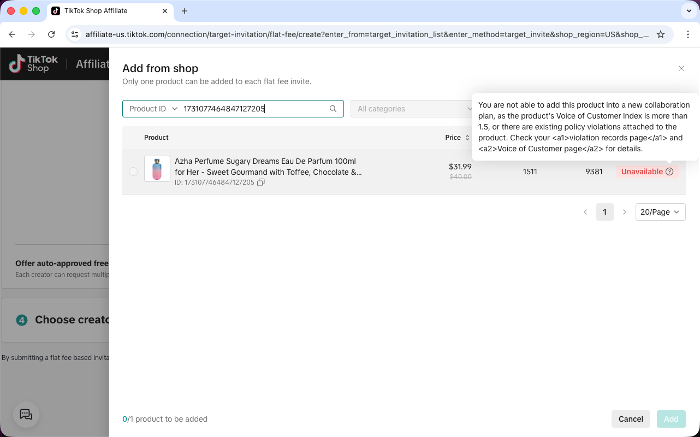Click the browser address bar URL
This screenshot has width=700, height=437.
pyautogui.click(x=367, y=34)
